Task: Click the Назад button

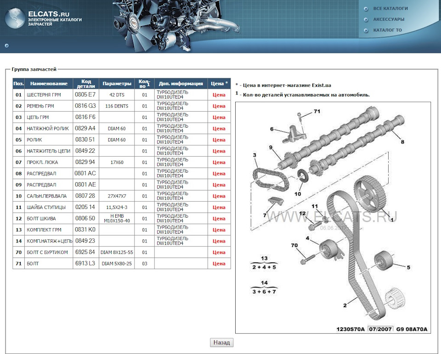Action: (221, 343)
